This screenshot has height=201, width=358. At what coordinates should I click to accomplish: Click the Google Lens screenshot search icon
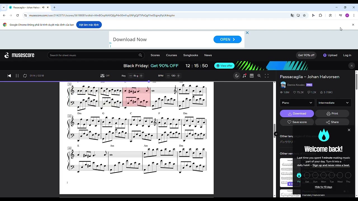(x=330, y=15)
